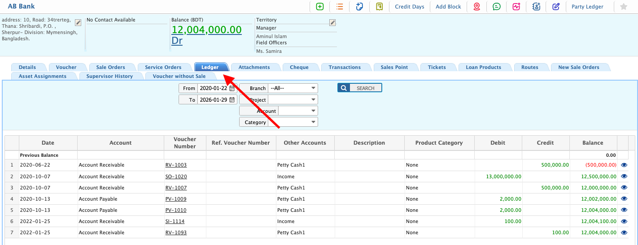
Task: Click eye icon for SI-1114 row
Action: (x=624, y=221)
